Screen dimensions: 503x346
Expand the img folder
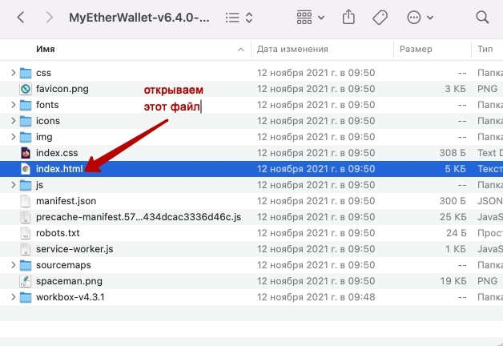coord(13,137)
